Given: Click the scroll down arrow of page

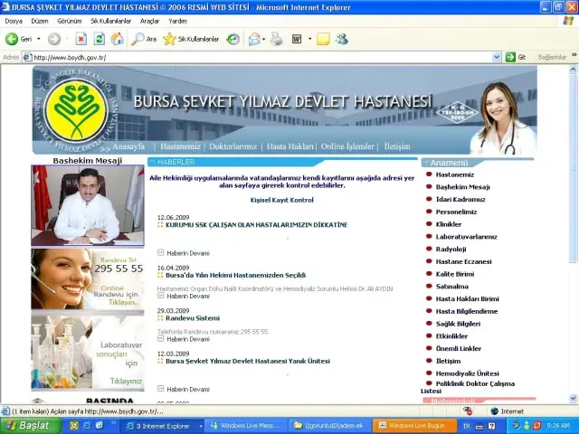Looking at the screenshot, I should click(x=573, y=398).
